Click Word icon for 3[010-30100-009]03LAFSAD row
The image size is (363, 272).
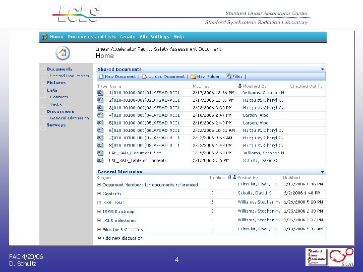click(100, 108)
